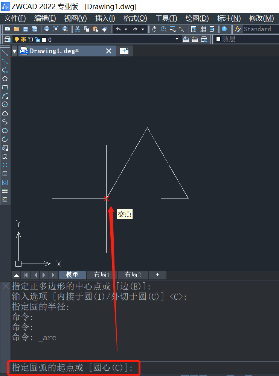Select the Polyline tool
This screenshot has width=279, height=376.
pyautogui.click(x=5, y=70)
